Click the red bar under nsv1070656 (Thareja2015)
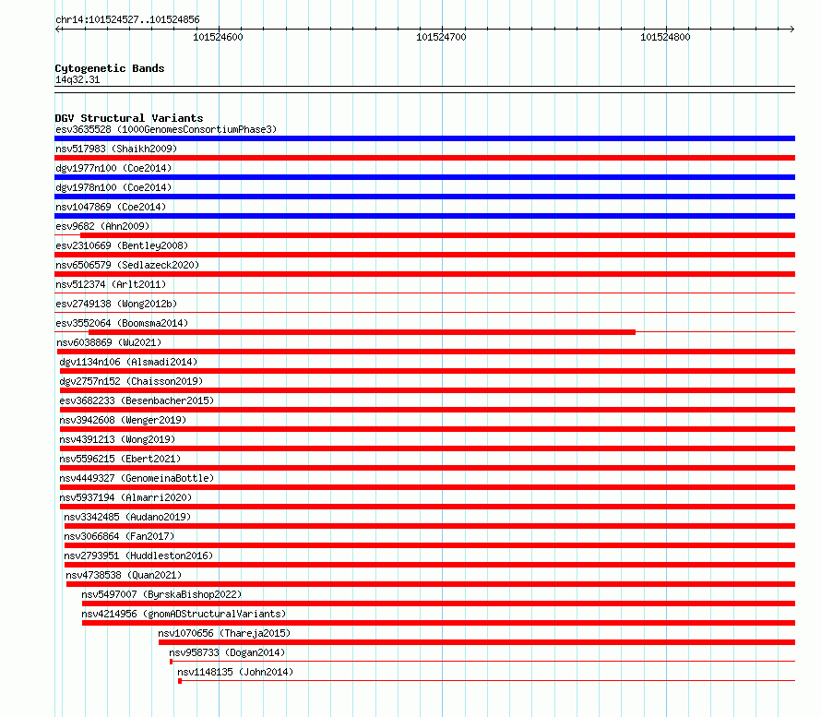The image size is (821, 717). (x=477, y=642)
